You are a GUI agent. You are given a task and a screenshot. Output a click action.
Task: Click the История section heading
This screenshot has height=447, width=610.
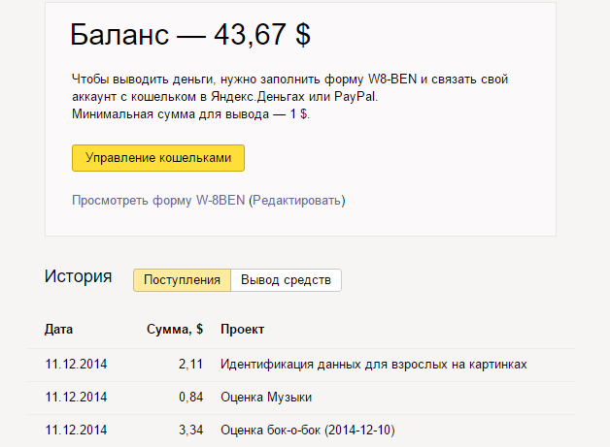78,277
